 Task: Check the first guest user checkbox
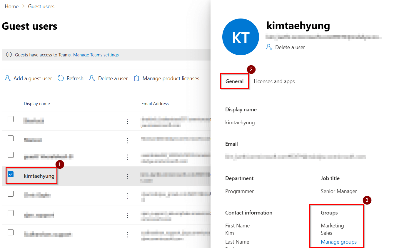tap(11, 119)
